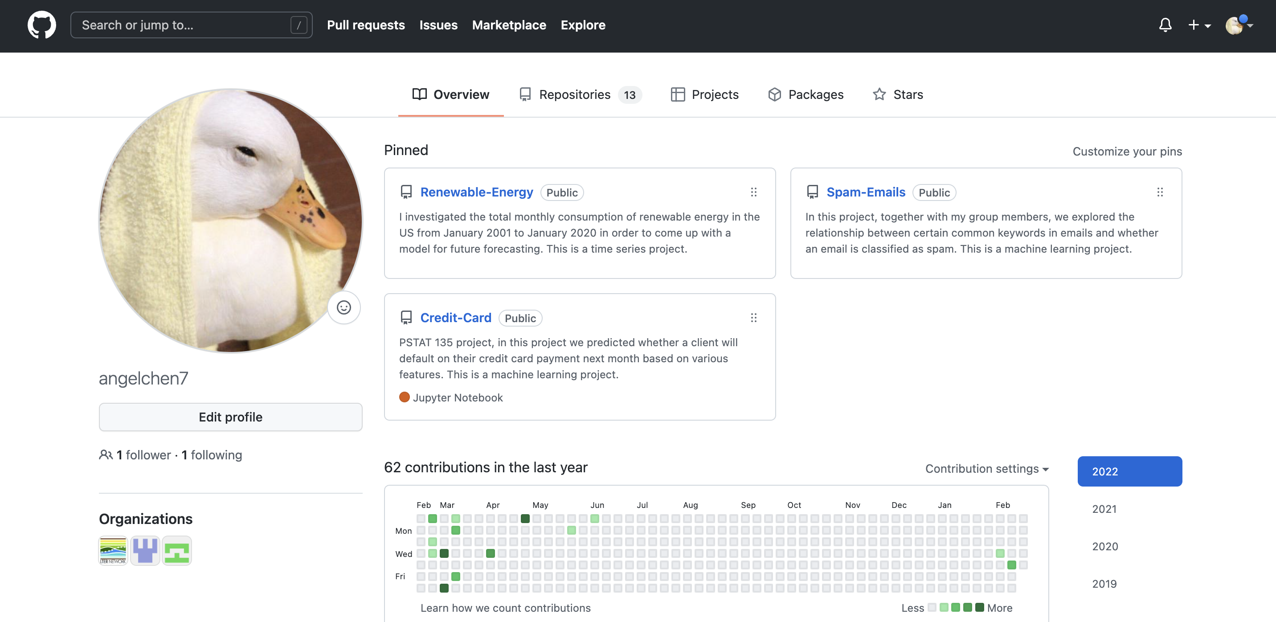Open Learn how we count contributions
Image resolution: width=1276 pixels, height=622 pixels.
505,608
